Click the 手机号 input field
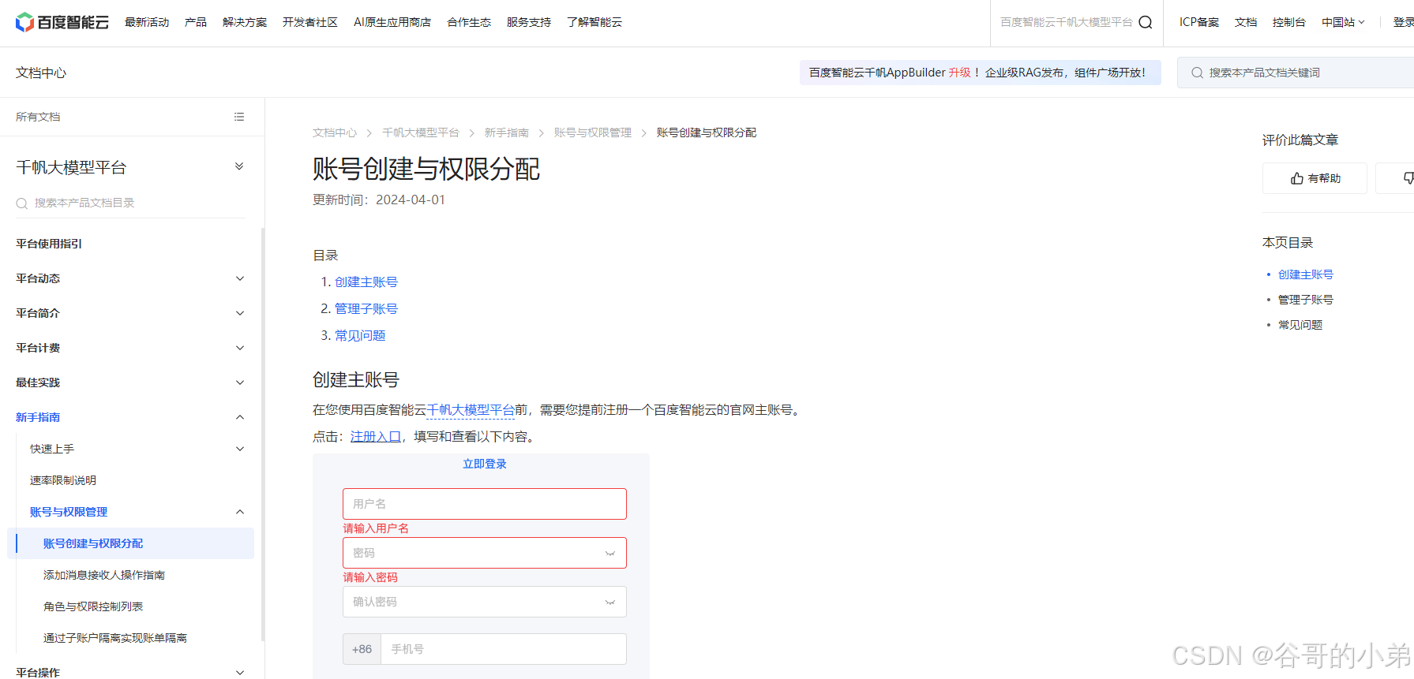This screenshot has height=679, width=1414. click(x=504, y=649)
